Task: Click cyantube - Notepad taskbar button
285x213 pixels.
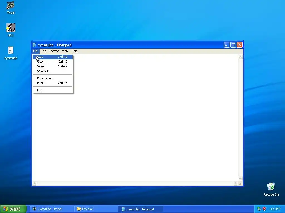Action: (x=141, y=209)
